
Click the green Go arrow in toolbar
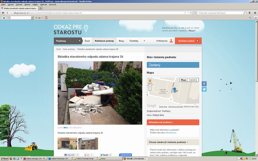point(36,18)
